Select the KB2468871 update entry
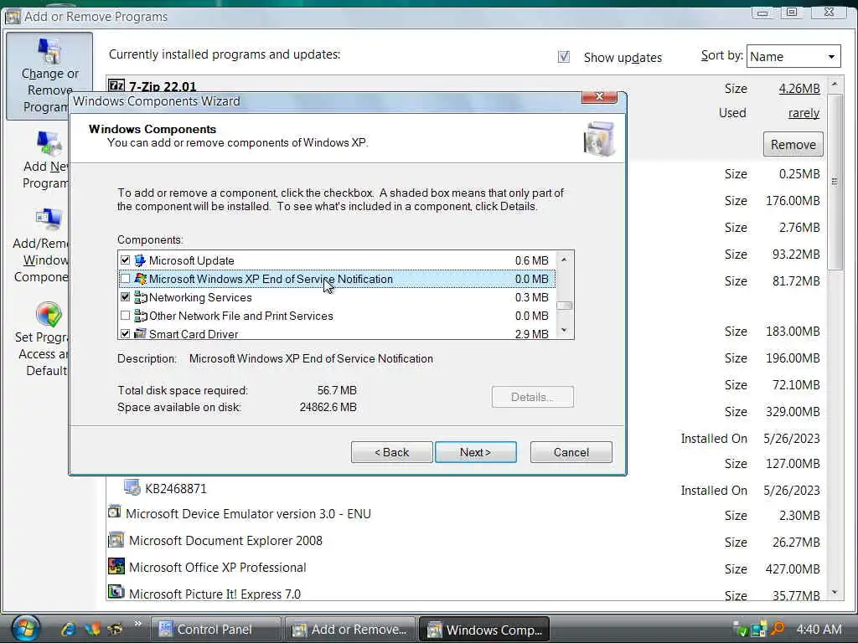 tap(465, 488)
